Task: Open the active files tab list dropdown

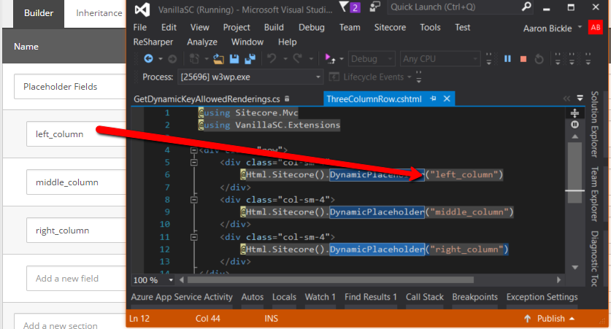Action: tap(580, 98)
